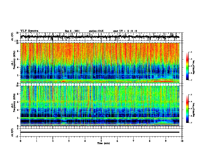Click the log(PSD) label beside ch.1 color bar
Image resolution: width=205 pixels, height=158 pixels.
pyautogui.click(x=194, y=67)
